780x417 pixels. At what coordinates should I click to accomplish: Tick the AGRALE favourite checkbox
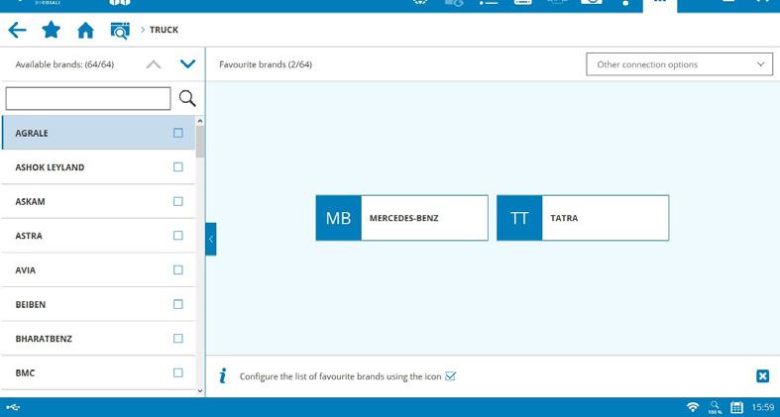point(178,133)
